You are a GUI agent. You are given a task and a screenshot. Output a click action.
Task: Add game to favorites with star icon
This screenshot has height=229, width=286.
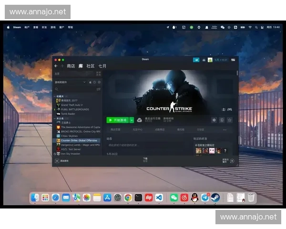click(229, 120)
